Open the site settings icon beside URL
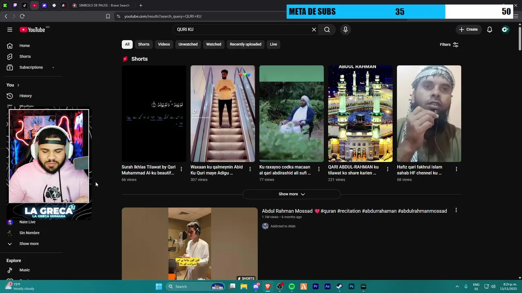 point(118,16)
